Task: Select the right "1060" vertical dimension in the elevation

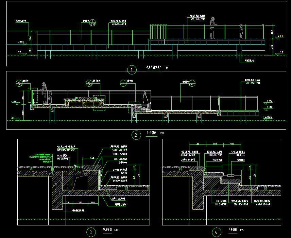Action: (272, 32)
